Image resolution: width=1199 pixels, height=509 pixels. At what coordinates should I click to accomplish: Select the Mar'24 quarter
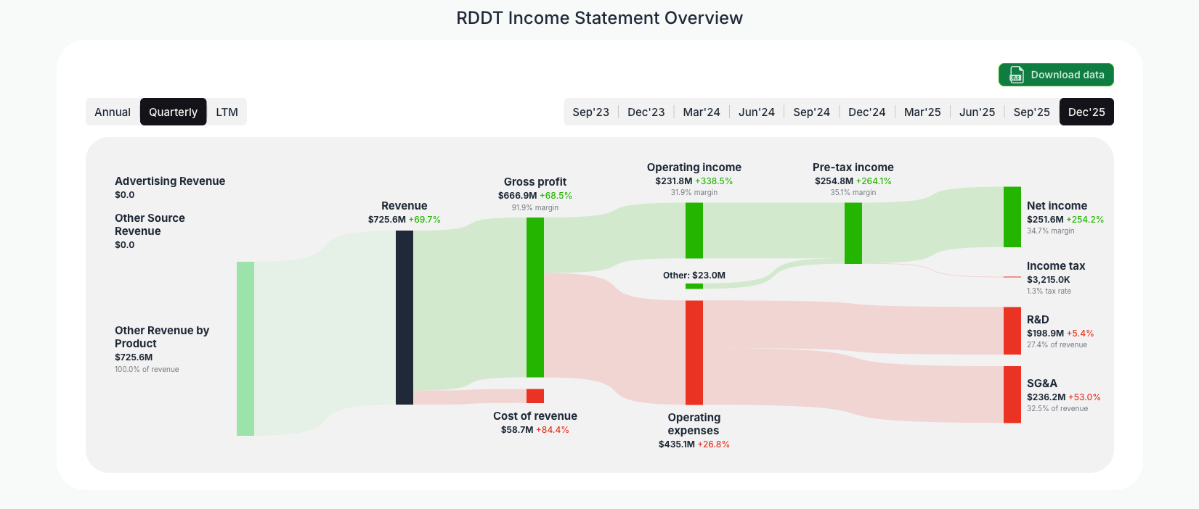[702, 112]
